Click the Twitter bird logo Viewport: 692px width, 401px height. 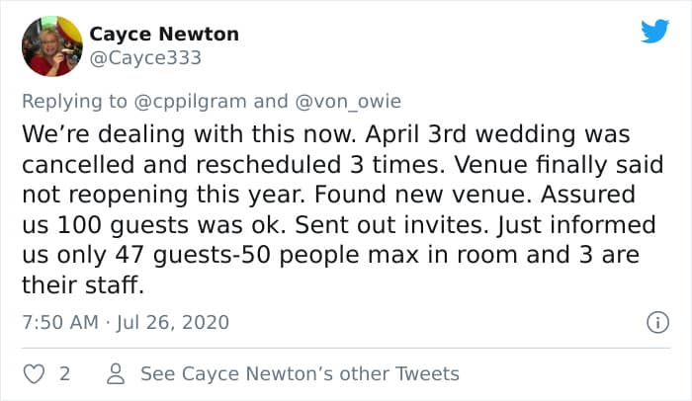(x=654, y=32)
